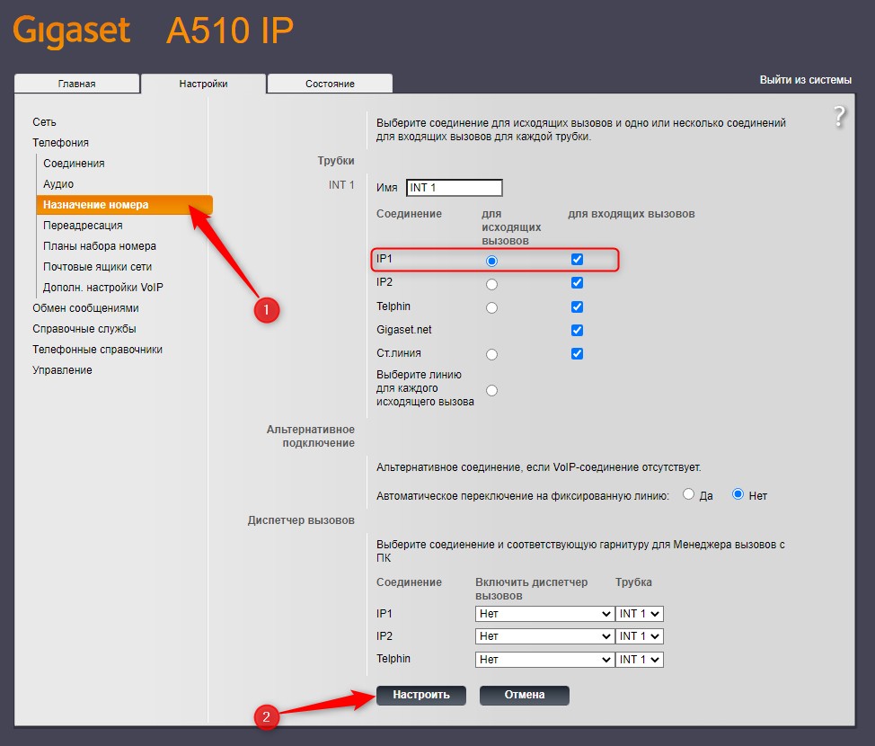Image resolution: width=875 pixels, height=746 pixels.
Task: Choose line selection for each outgoing call
Action: [491, 390]
